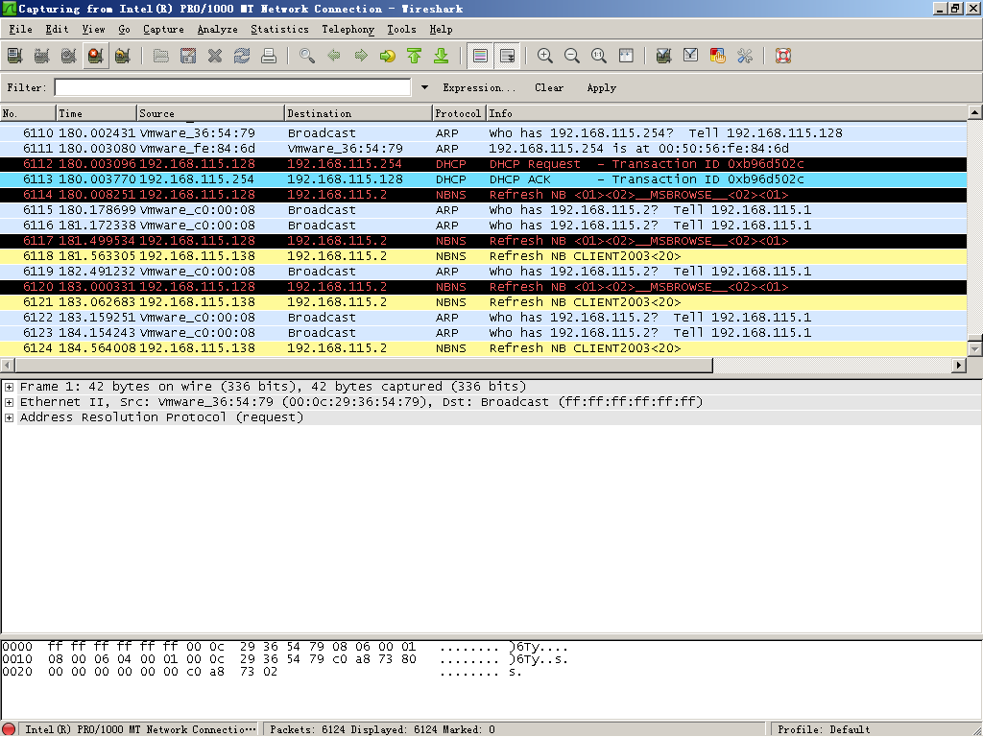
Task: Select packet 6118 NBNS Refresh row
Action: coord(484,256)
